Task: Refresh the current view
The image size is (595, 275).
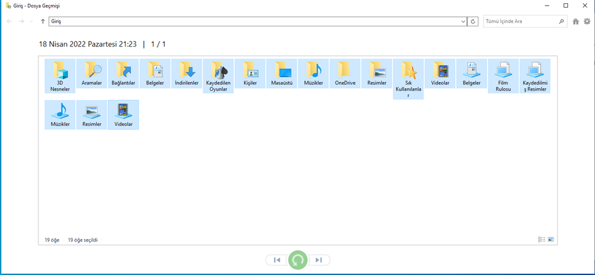Action: click(x=473, y=21)
